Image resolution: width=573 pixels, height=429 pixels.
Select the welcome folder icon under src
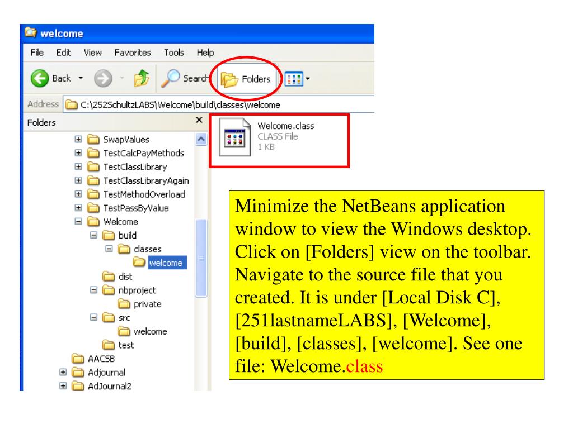click(x=124, y=331)
